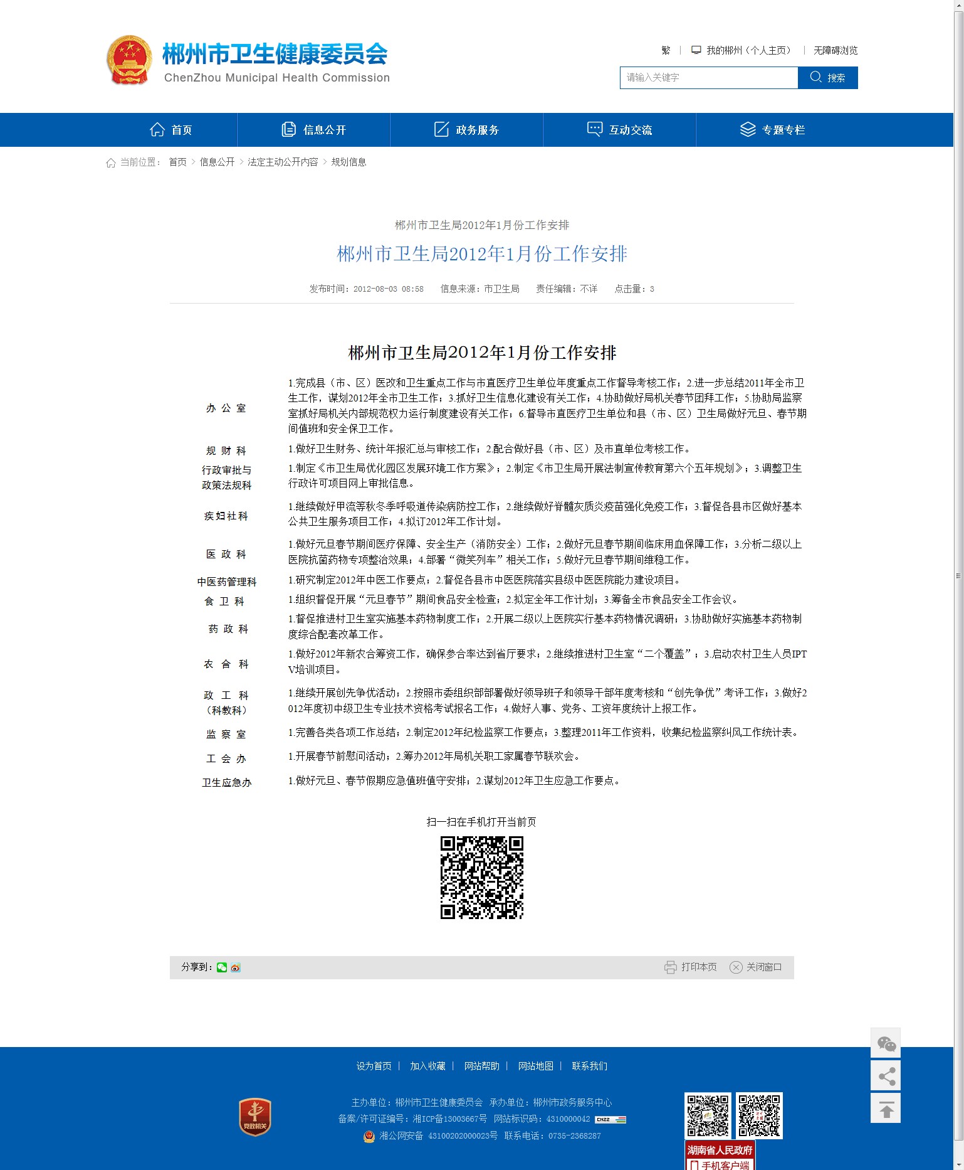Click 网站地图 footer link

[x=536, y=1066]
